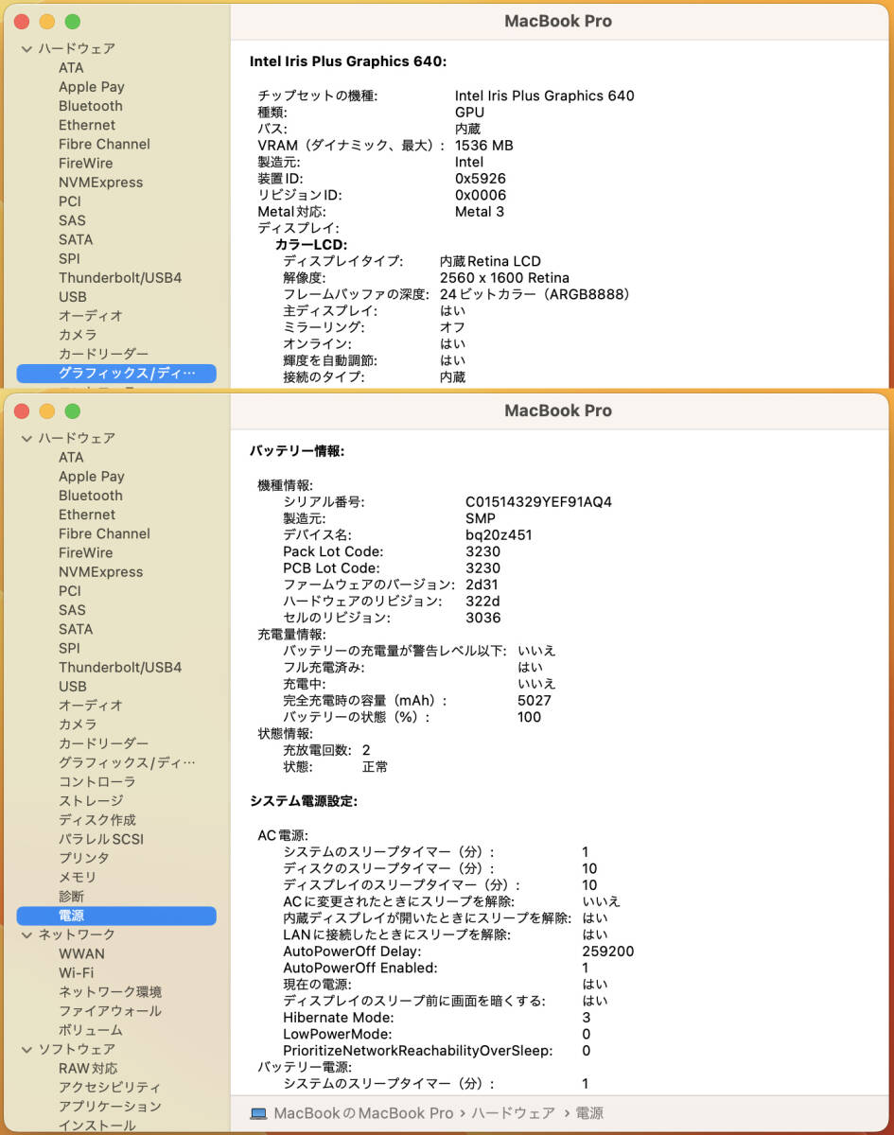Select ATA in the bottom window sidebar
Viewport: 894px width, 1135px height.
tap(71, 457)
